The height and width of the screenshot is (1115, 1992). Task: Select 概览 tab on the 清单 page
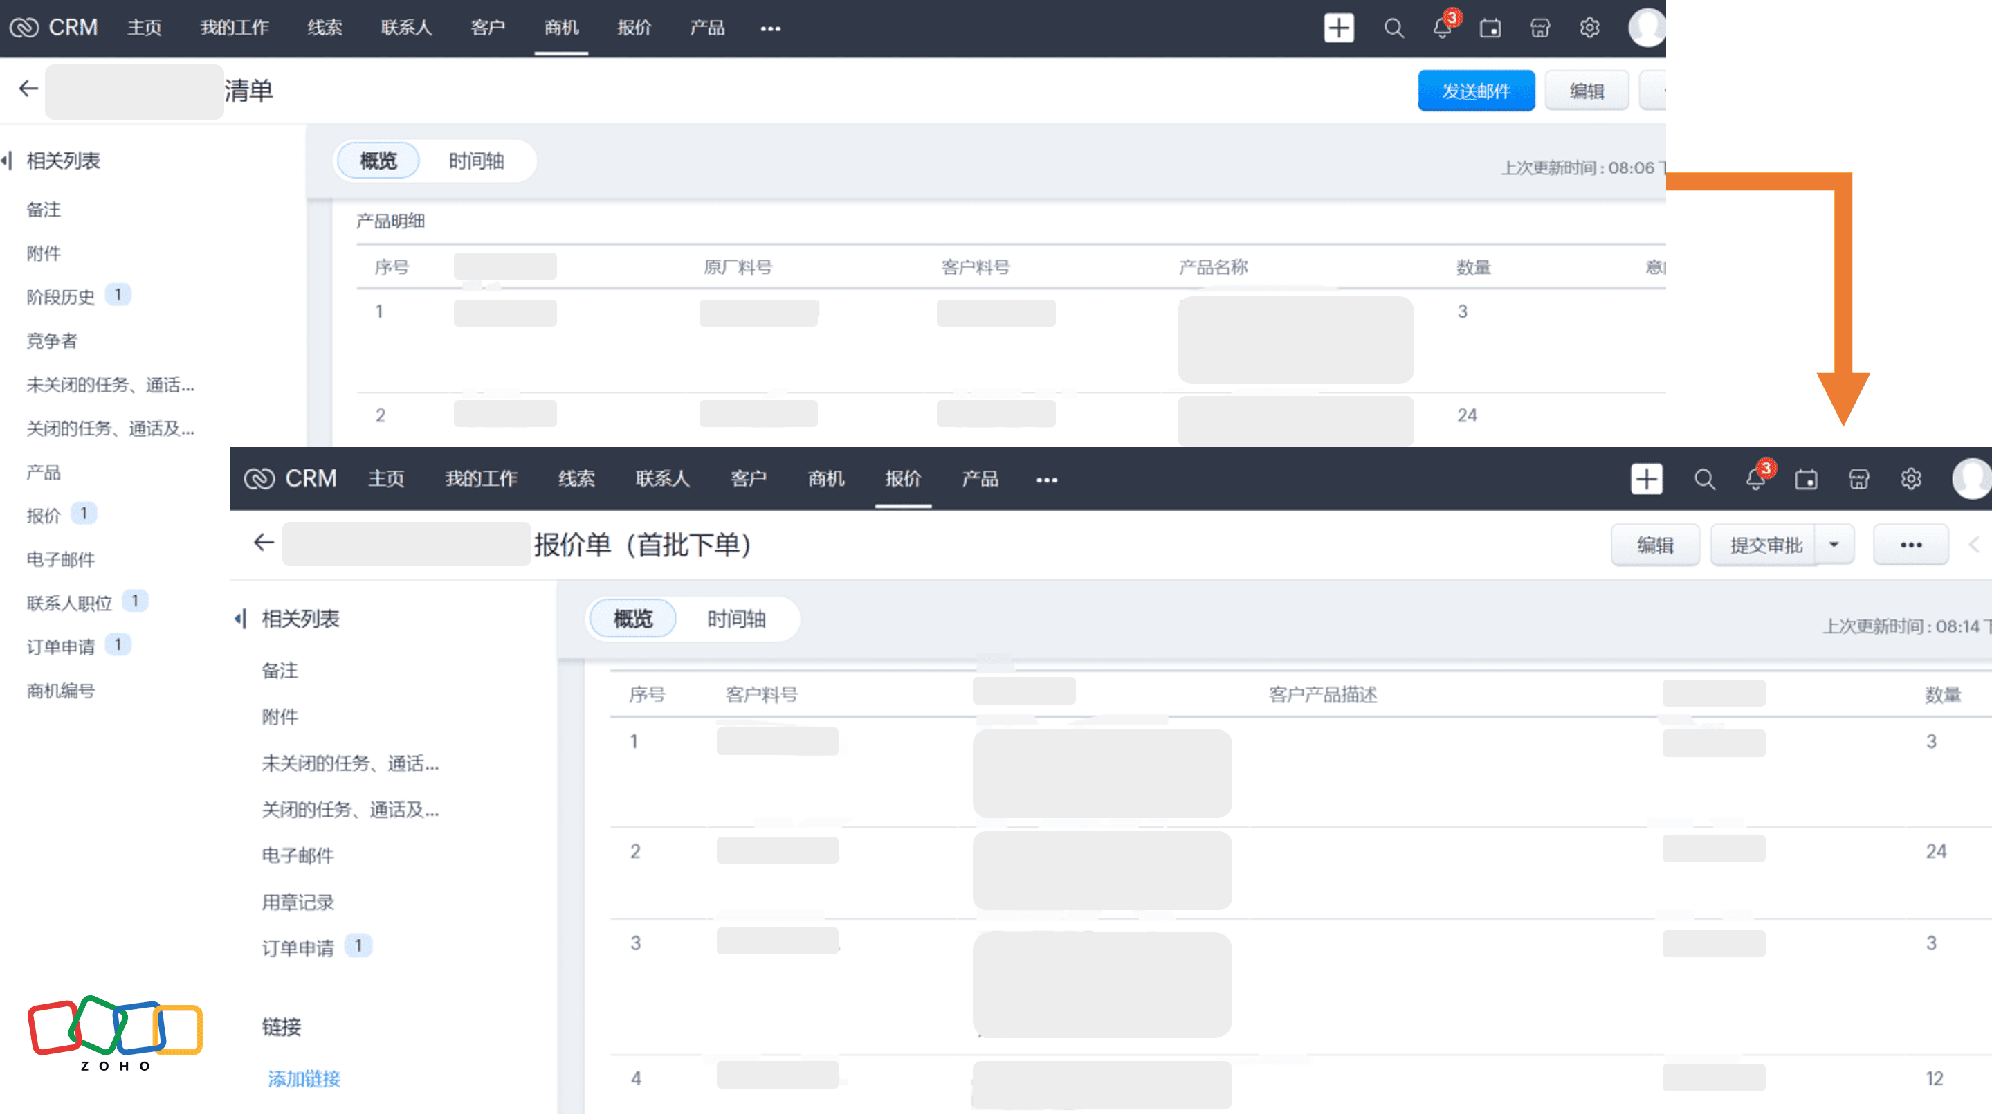click(x=378, y=161)
